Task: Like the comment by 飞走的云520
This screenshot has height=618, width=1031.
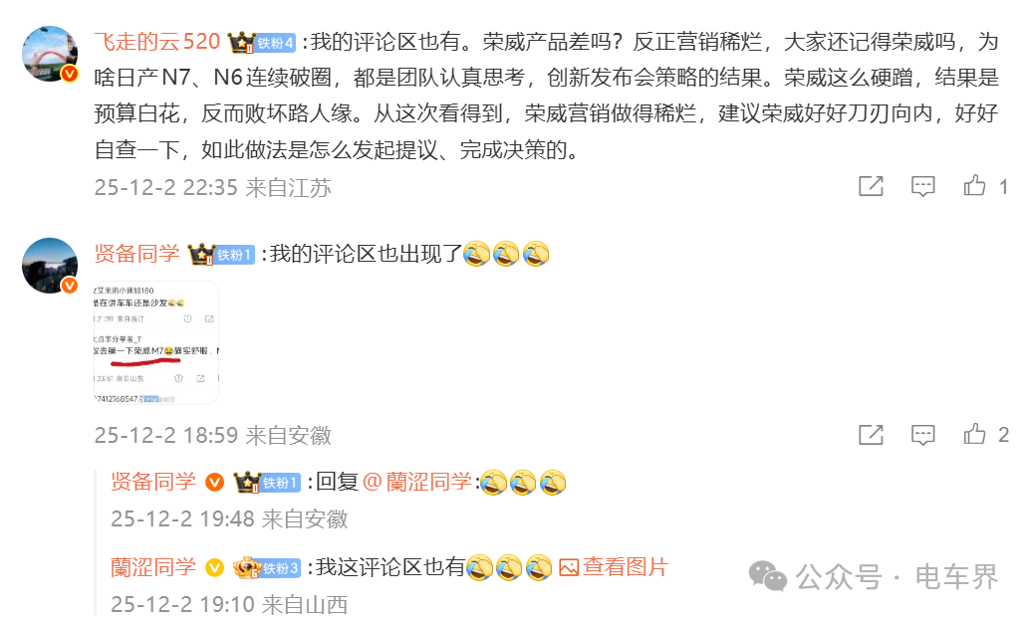Action: coord(974,186)
